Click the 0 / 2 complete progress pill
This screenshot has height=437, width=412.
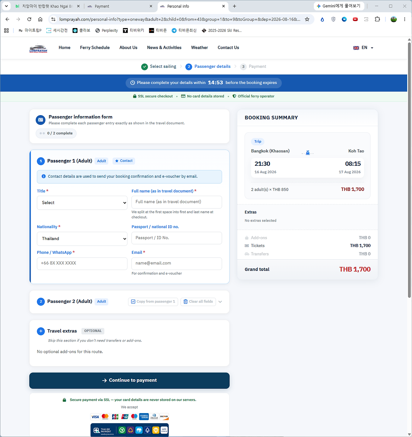tap(56, 133)
